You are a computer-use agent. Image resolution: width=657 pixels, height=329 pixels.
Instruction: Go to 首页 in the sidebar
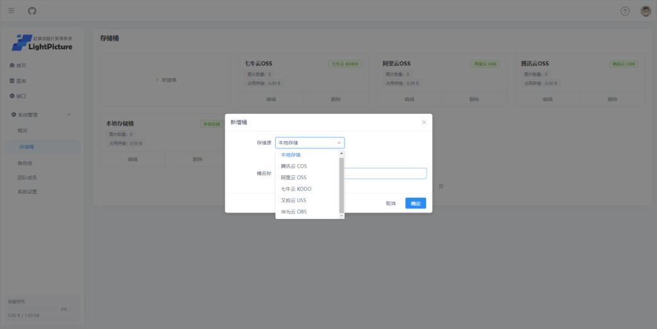coord(21,65)
